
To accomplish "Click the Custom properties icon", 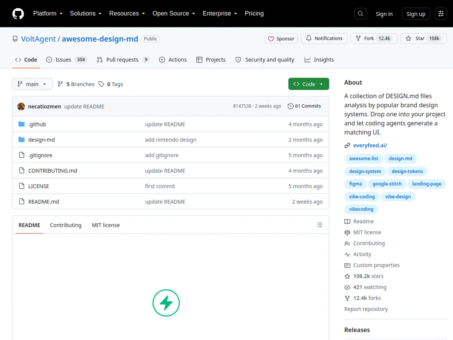I will coord(347,265).
